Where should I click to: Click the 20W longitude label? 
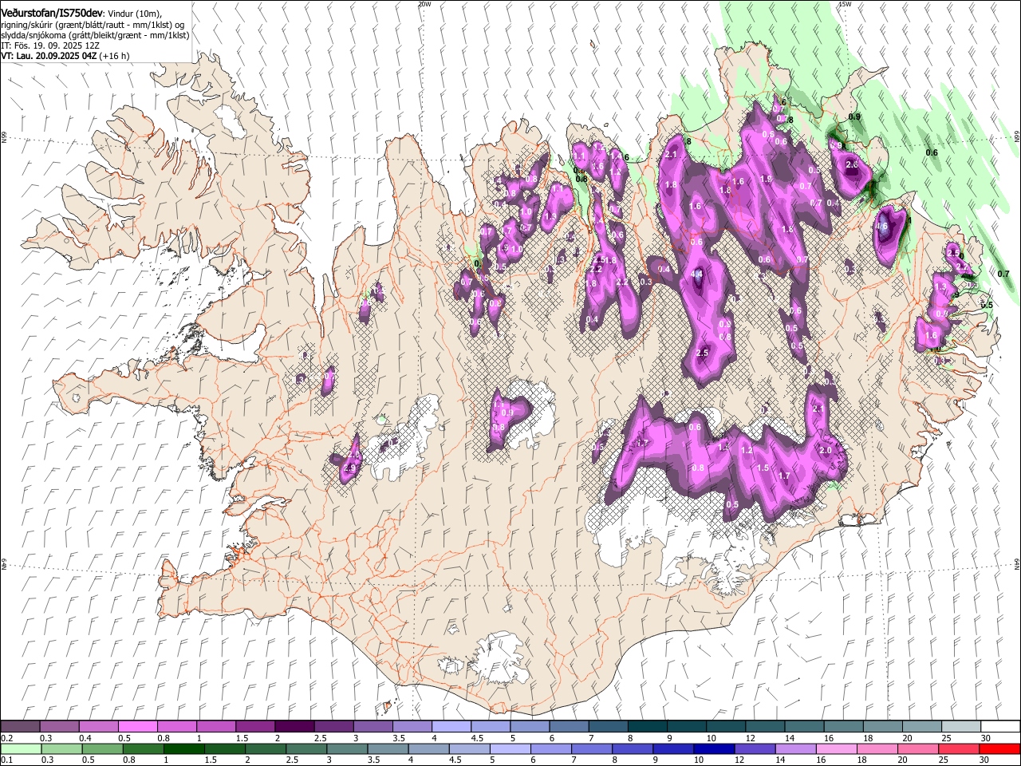424,4
